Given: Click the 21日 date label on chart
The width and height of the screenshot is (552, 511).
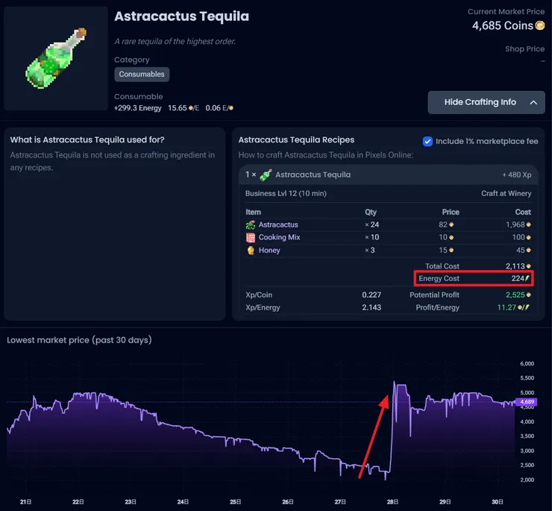Looking at the screenshot, I should tap(25, 502).
